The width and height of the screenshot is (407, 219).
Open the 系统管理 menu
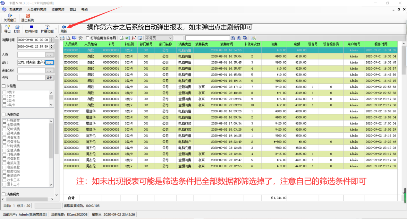(15, 10)
